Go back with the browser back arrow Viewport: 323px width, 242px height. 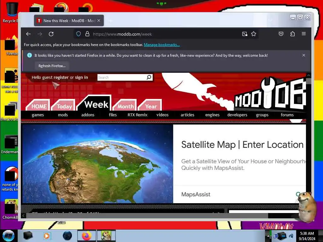28,34
